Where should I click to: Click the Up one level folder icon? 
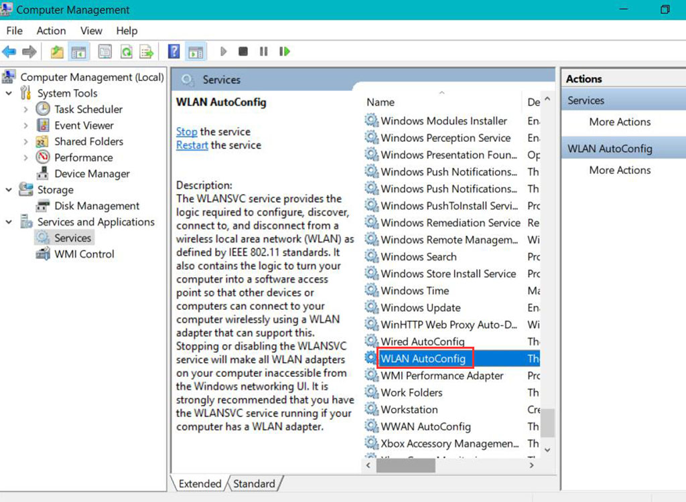pyautogui.click(x=57, y=52)
